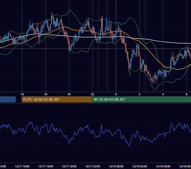The height and width of the screenshot is (169, 191).
Task: Click the 12/18 04:00 date label
Action: [x=163, y=166]
